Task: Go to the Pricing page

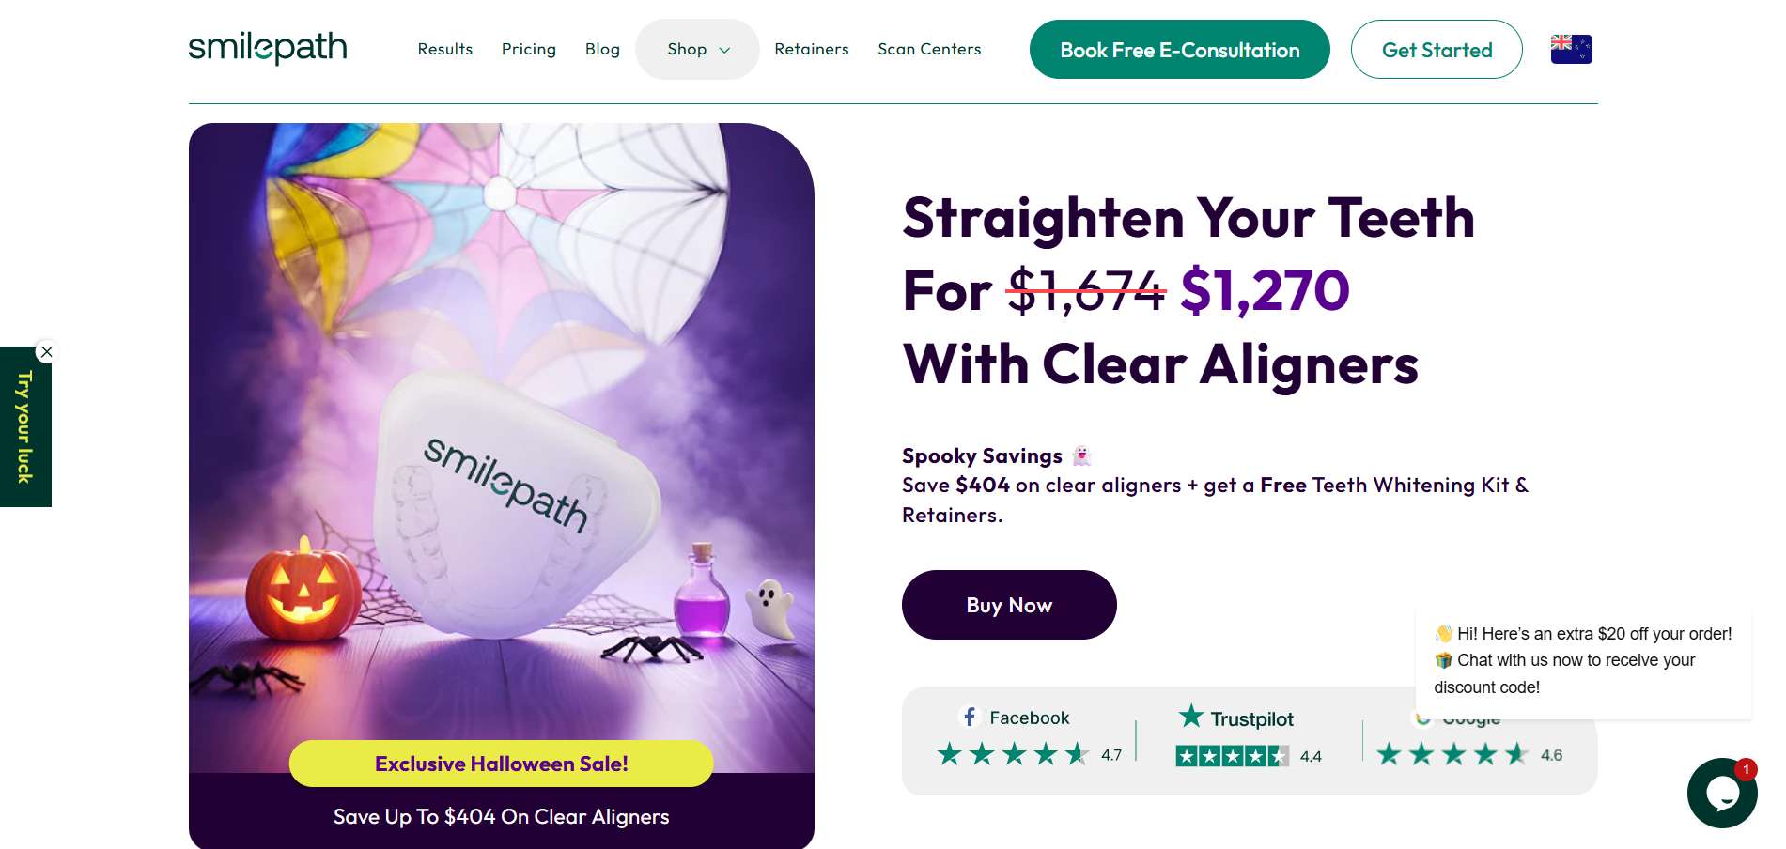Action: [529, 49]
